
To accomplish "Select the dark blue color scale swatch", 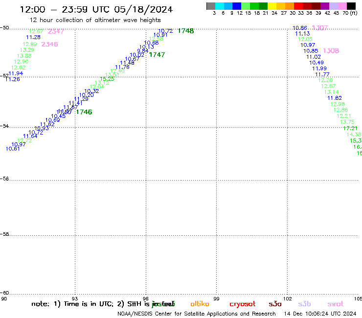I will pyautogui.click(x=237, y=6).
